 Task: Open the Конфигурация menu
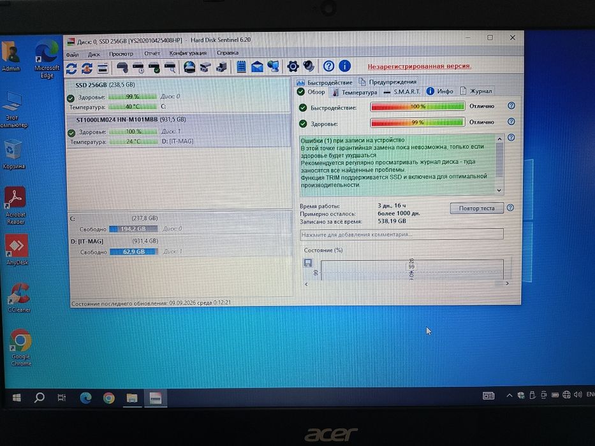[188, 53]
